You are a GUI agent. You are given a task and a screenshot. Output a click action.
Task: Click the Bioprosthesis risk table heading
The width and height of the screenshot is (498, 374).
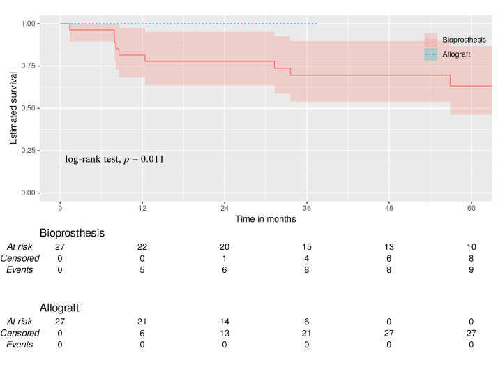point(72,233)
